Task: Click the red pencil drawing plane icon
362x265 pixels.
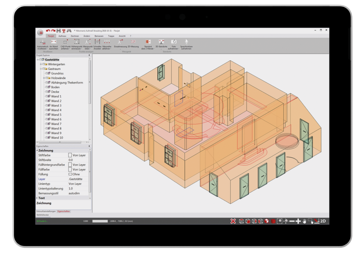Action: click(316, 221)
